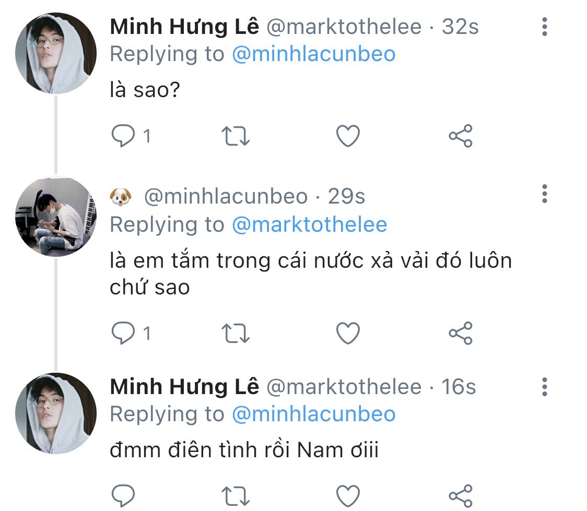Open more options for the 16s tweet
The height and width of the screenshot is (511, 587).
pyautogui.click(x=544, y=387)
